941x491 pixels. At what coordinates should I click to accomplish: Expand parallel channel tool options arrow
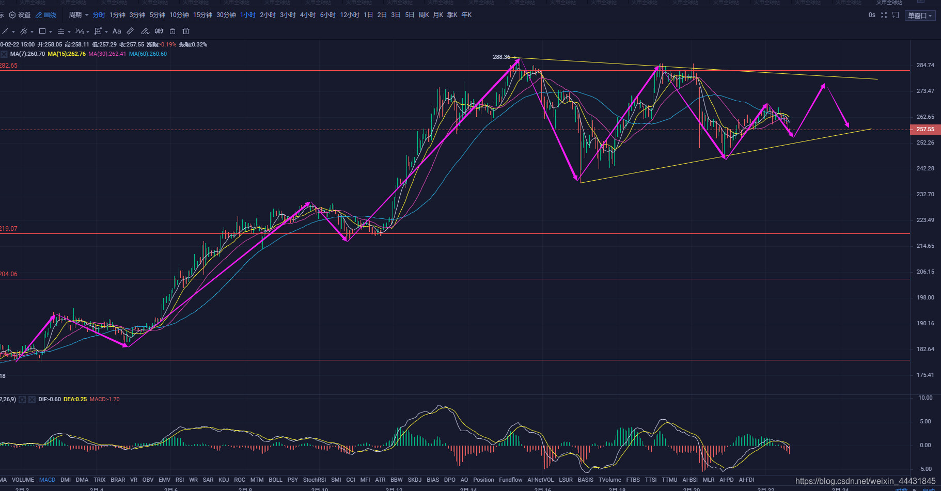(x=32, y=31)
